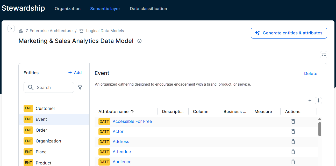
Task: Click the Enterprise Architecture domain icon in breadcrumb
Action: pyautogui.click(x=21, y=31)
